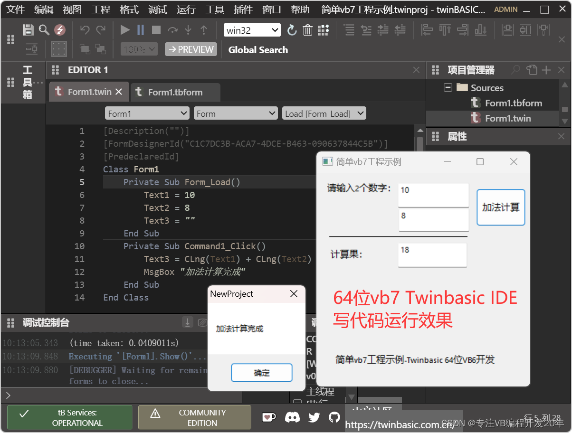
Task: Open the GitHub icon in the status bar
Action: pyautogui.click(x=334, y=417)
